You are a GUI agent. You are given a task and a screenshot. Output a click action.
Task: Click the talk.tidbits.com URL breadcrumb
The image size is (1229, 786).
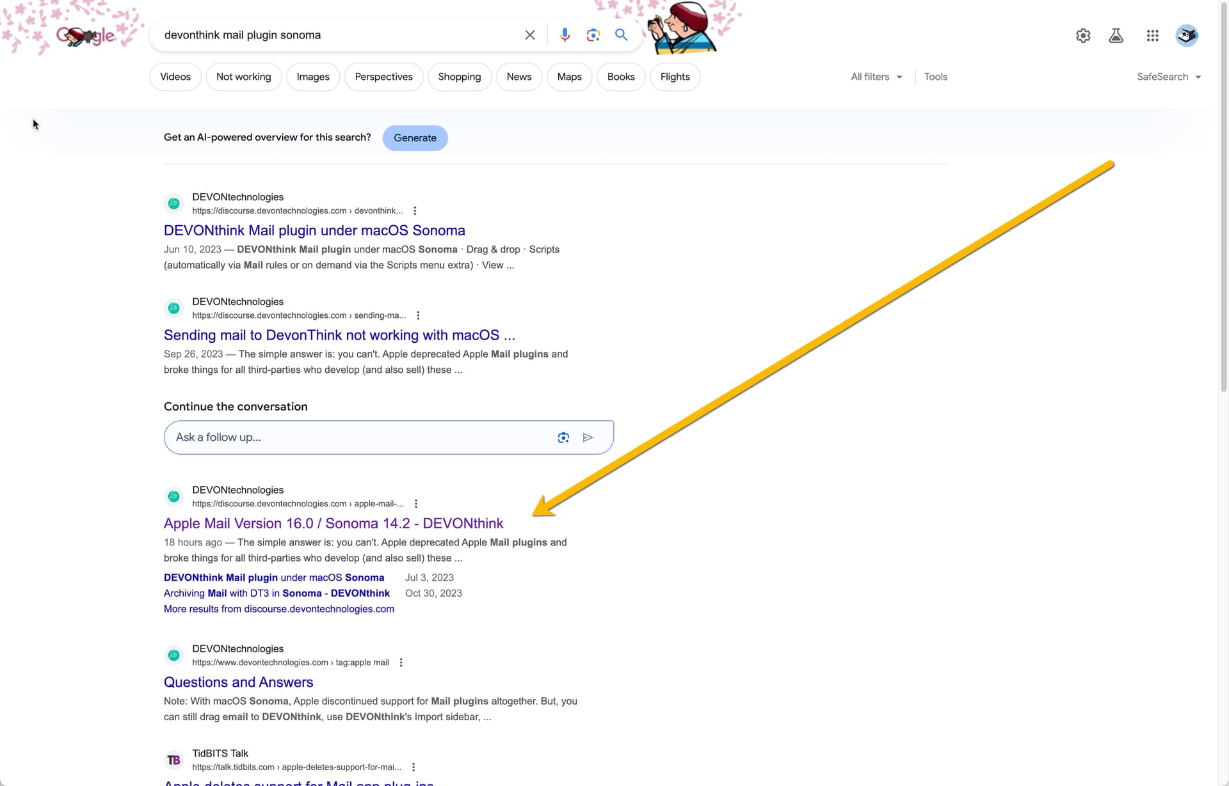click(296, 767)
